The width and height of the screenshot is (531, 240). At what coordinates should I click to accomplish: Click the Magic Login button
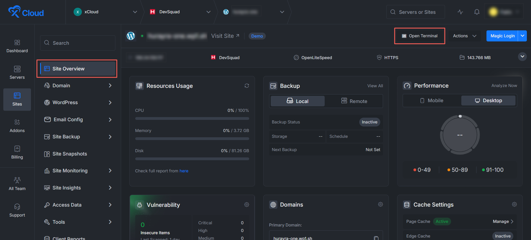pos(502,36)
